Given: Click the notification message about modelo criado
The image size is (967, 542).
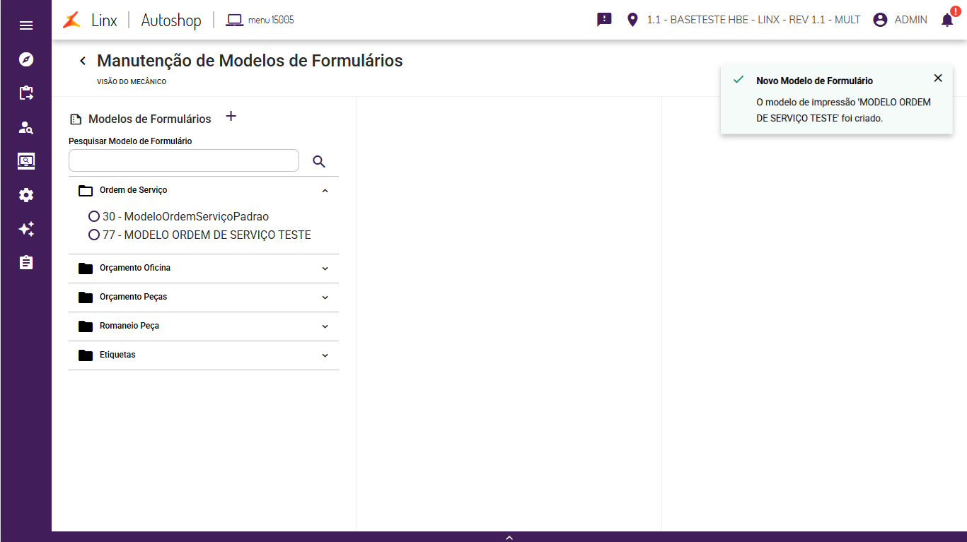Looking at the screenshot, I should (x=843, y=110).
